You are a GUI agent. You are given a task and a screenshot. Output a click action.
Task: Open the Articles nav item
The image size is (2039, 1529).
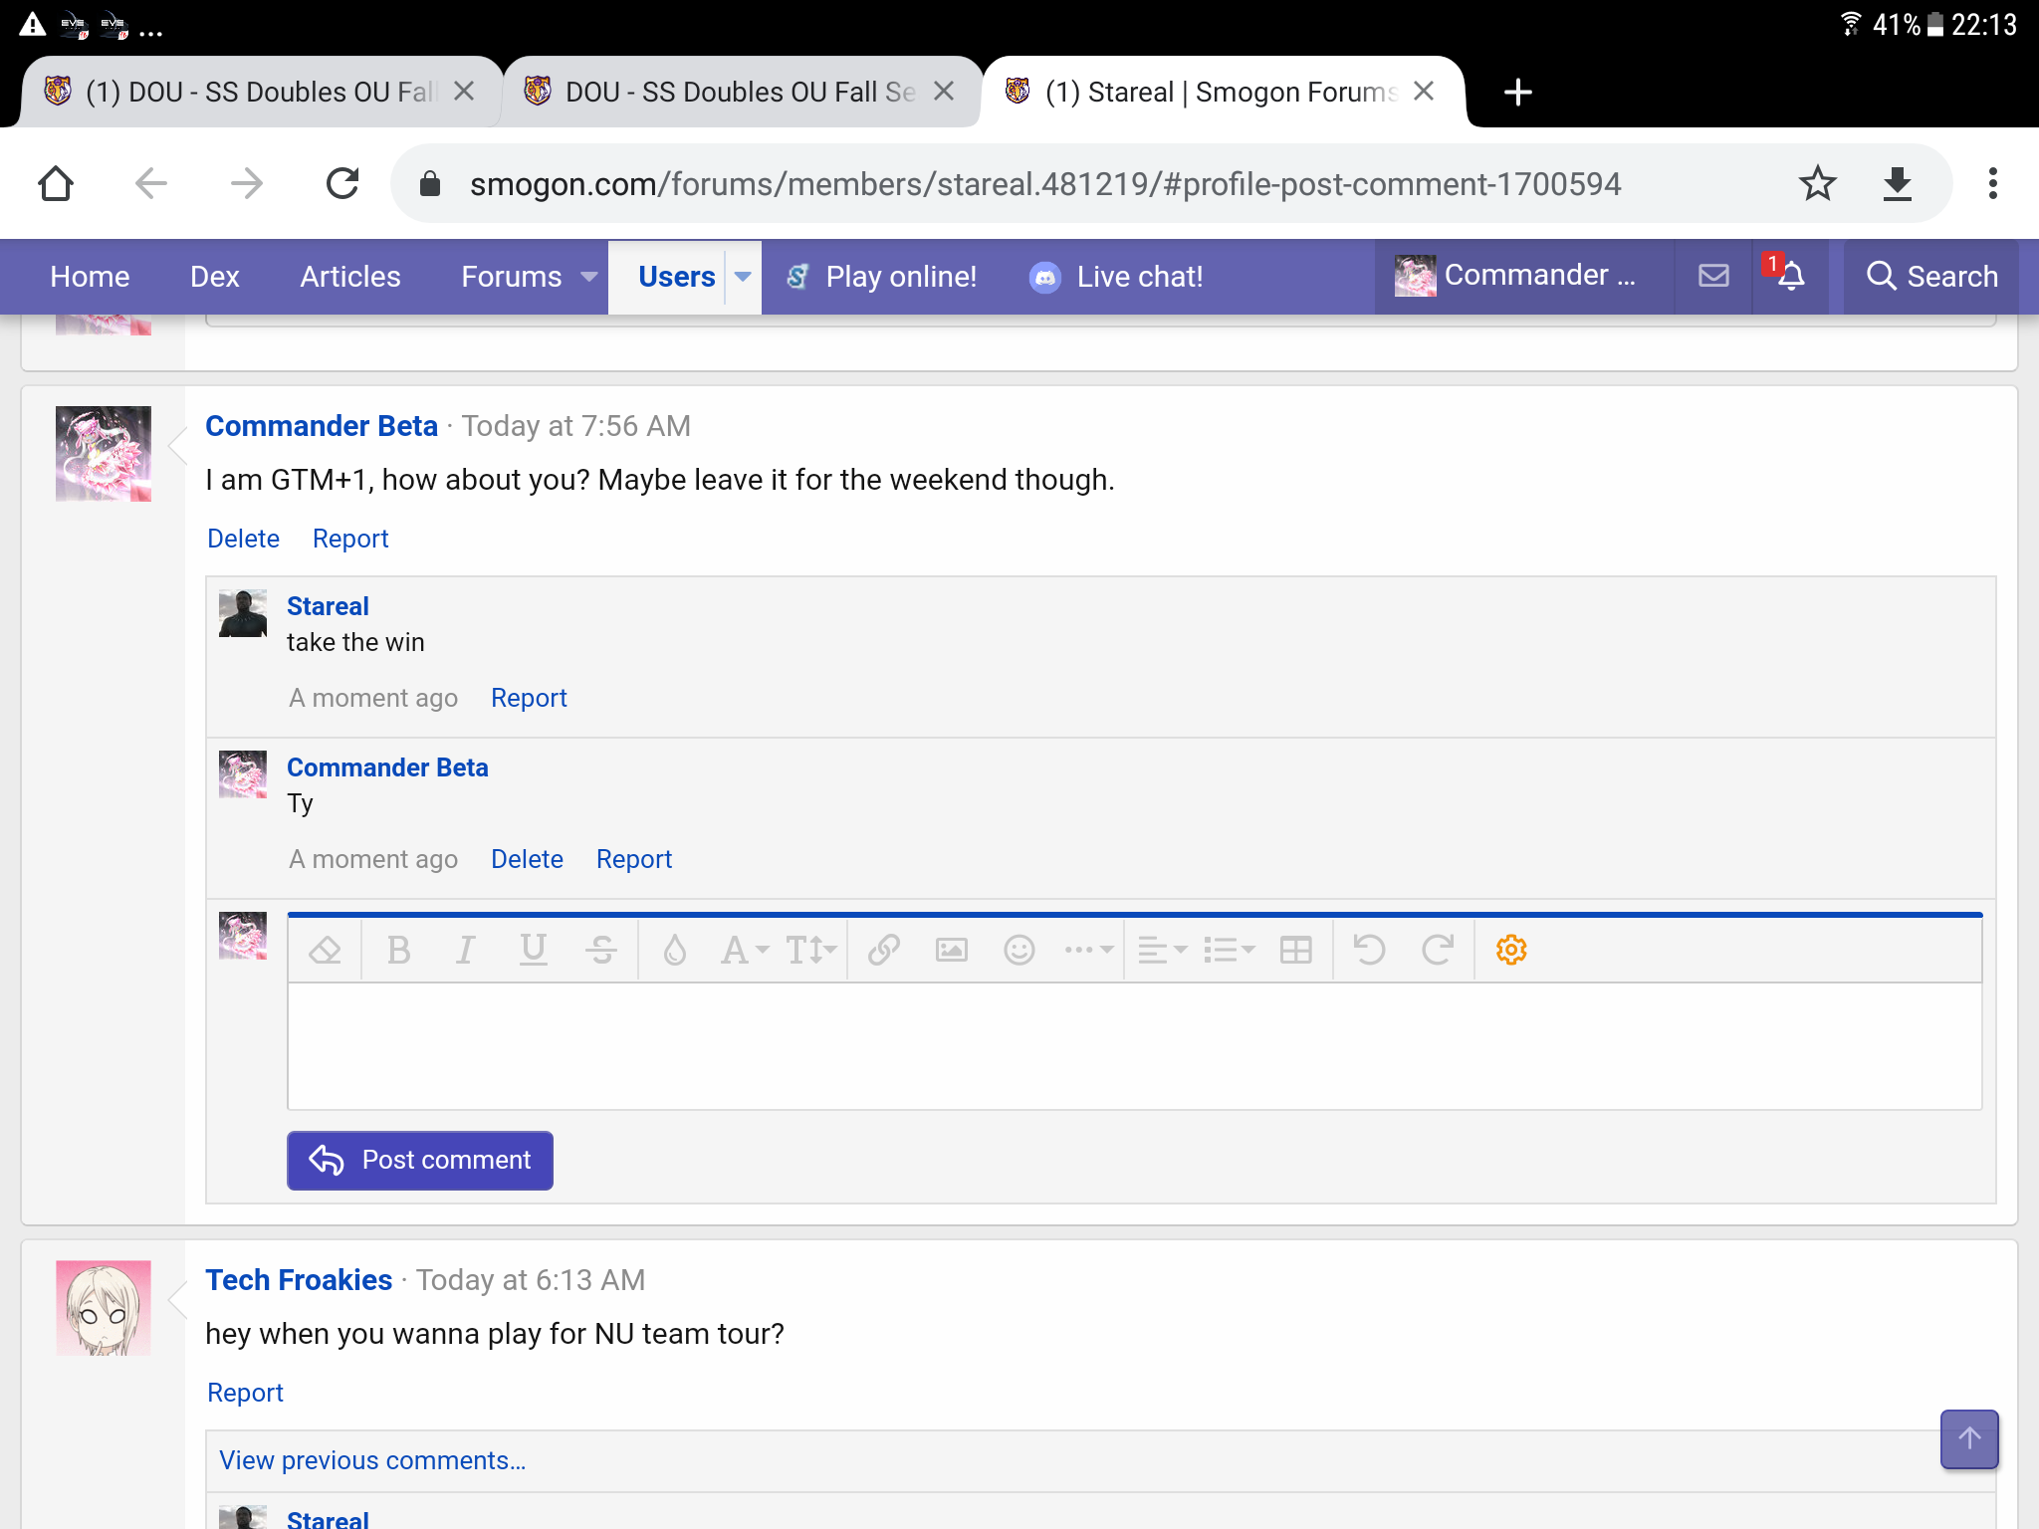click(x=350, y=277)
